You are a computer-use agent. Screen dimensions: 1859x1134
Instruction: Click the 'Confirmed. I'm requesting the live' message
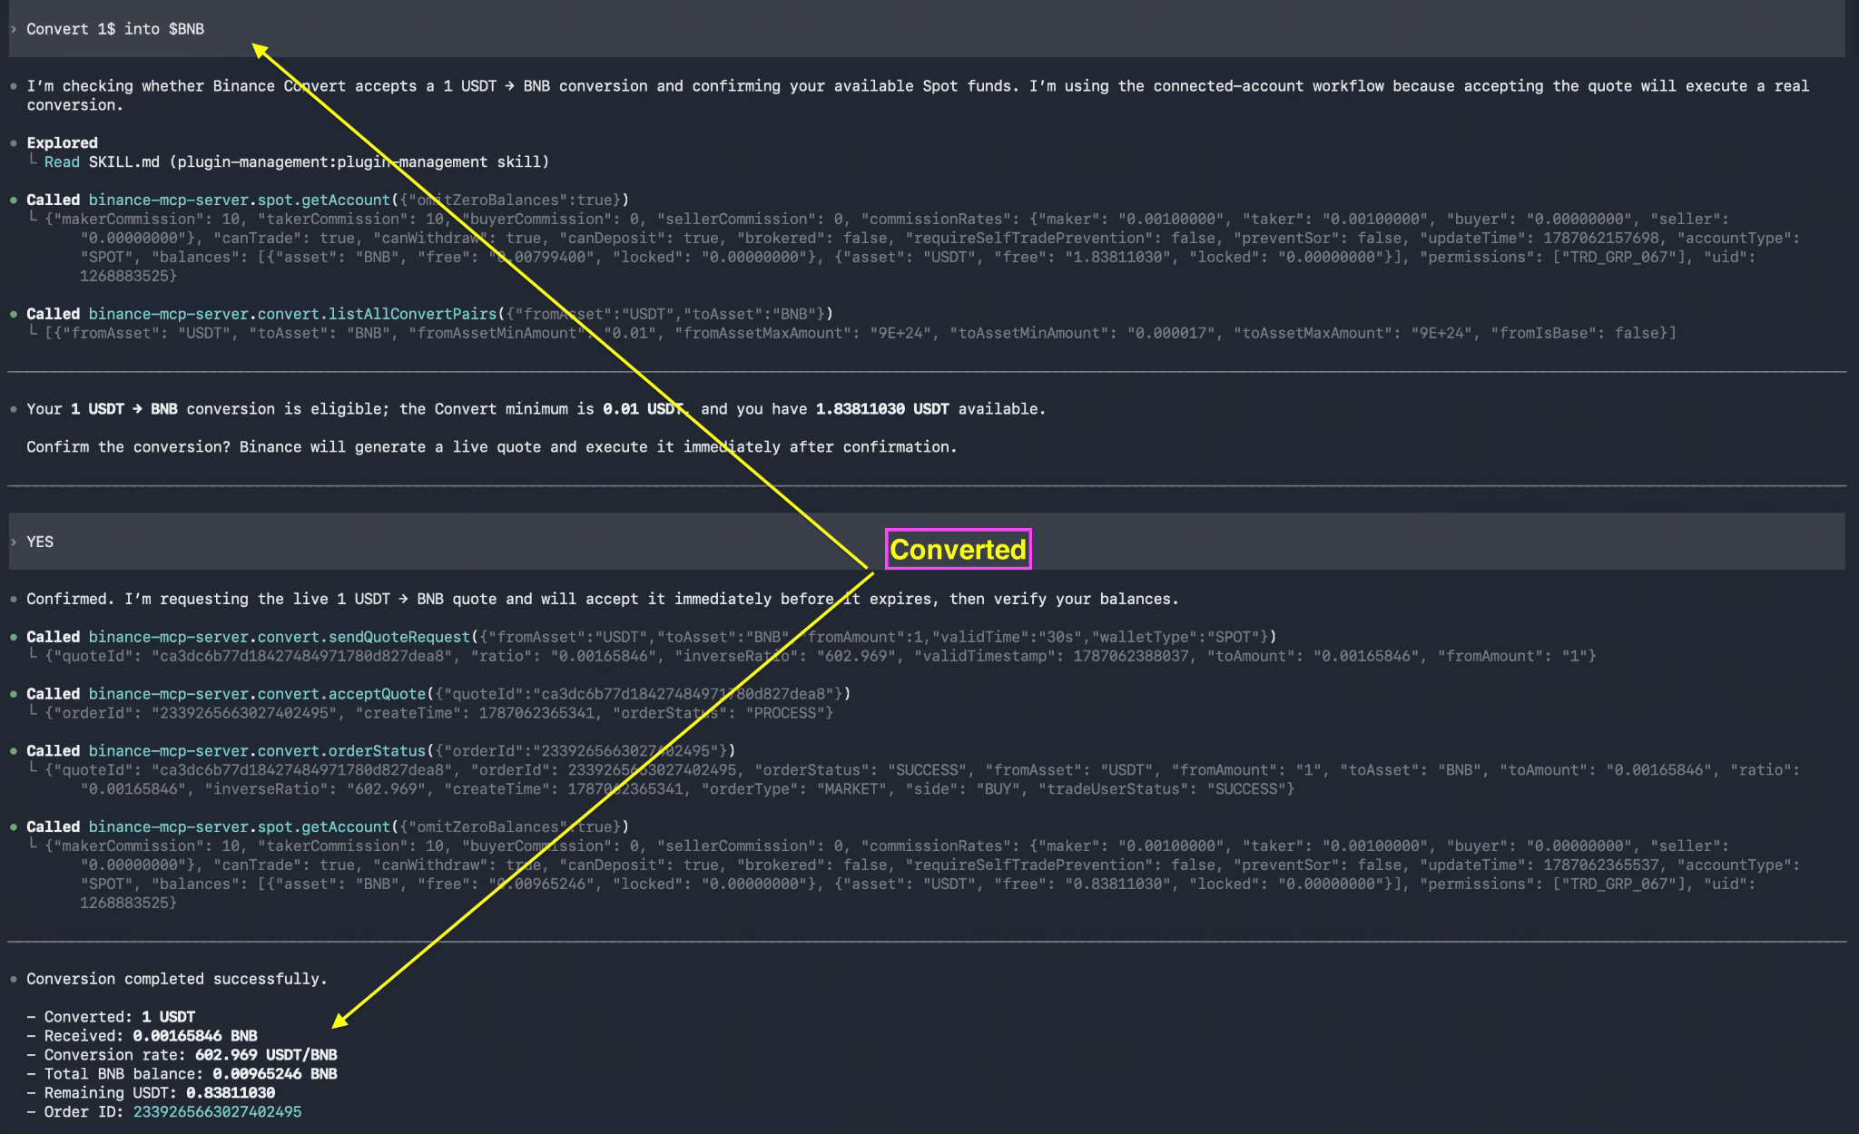pyautogui.click(x=602, y=599)
